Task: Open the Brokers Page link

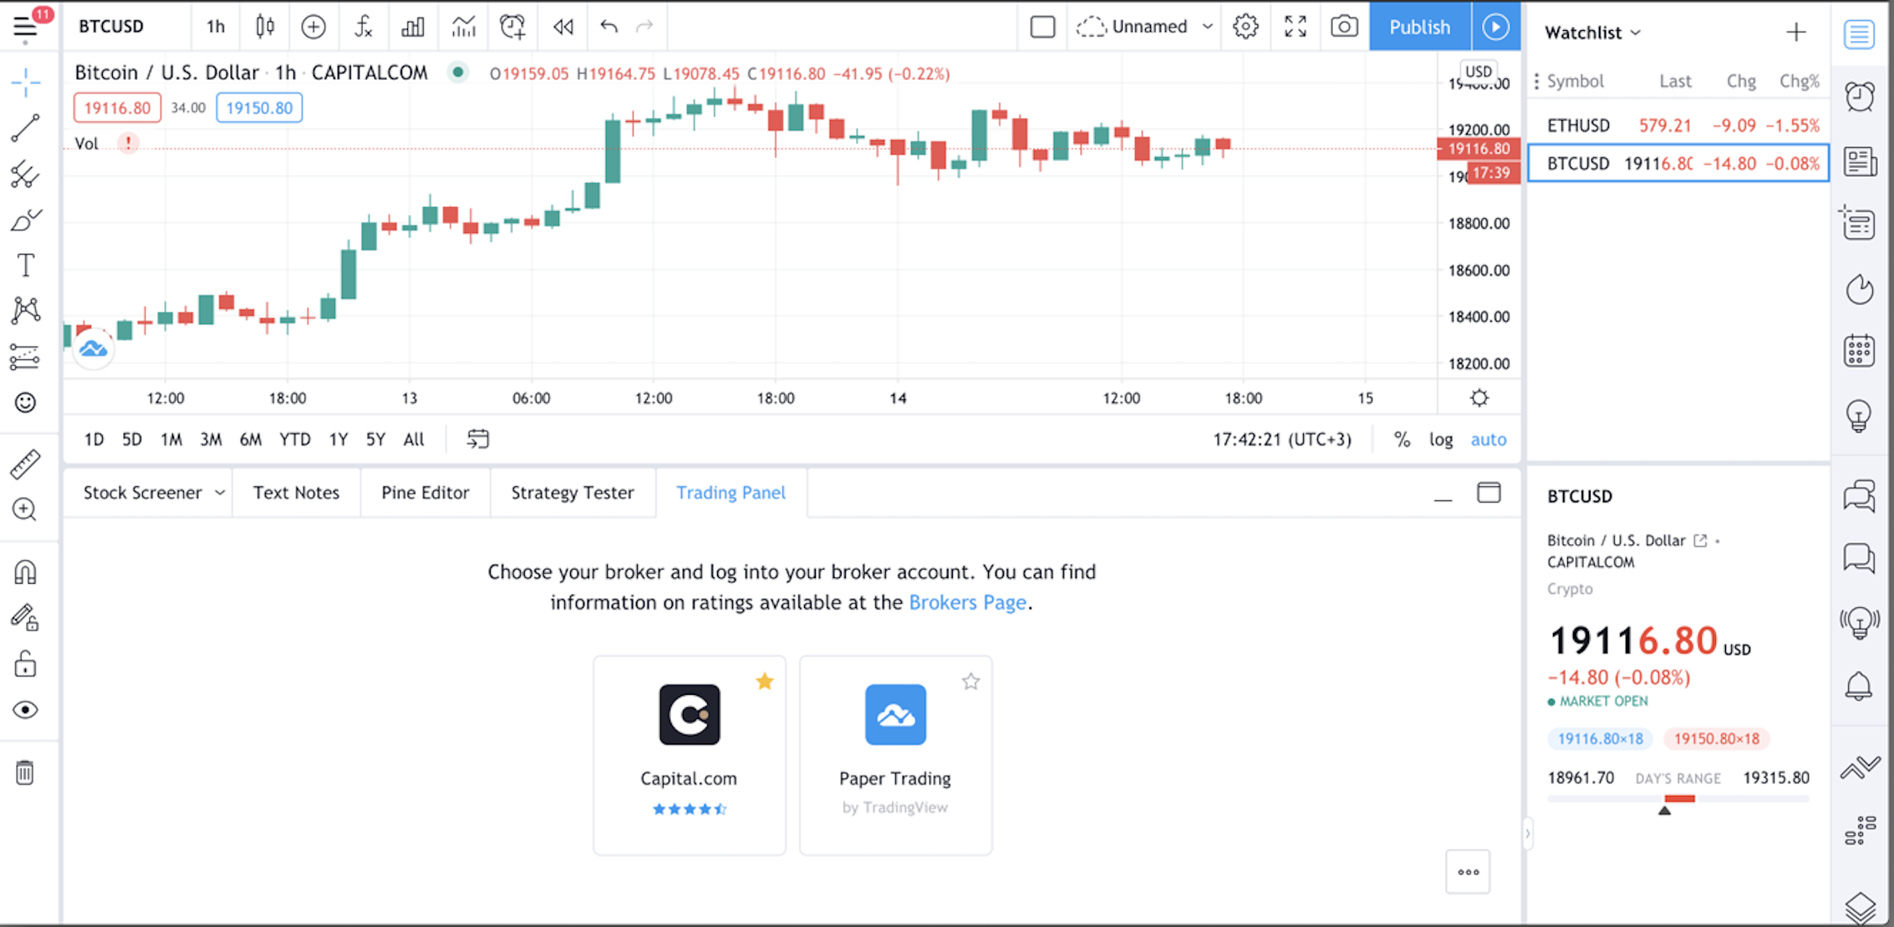Action: [x=967, y=603]
